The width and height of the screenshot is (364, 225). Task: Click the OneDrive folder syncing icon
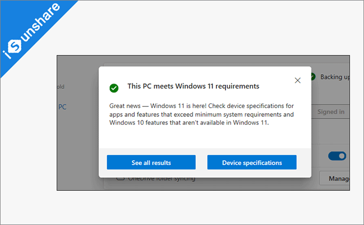pos(121,179)
